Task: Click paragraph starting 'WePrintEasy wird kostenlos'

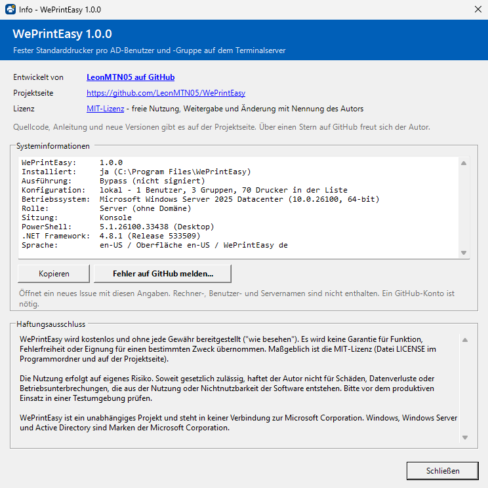Action: click(228, 349)
